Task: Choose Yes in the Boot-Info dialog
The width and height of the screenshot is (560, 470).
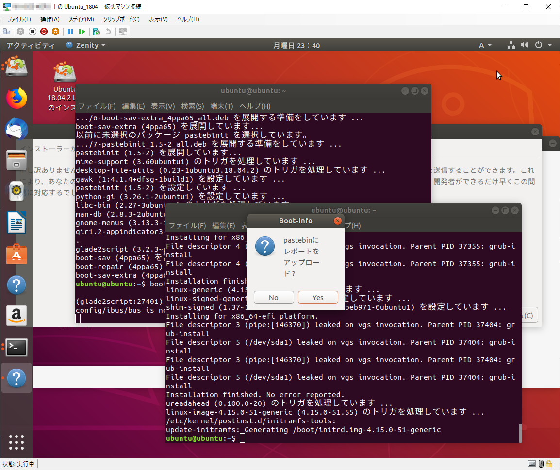Action: tap(318, 297)
